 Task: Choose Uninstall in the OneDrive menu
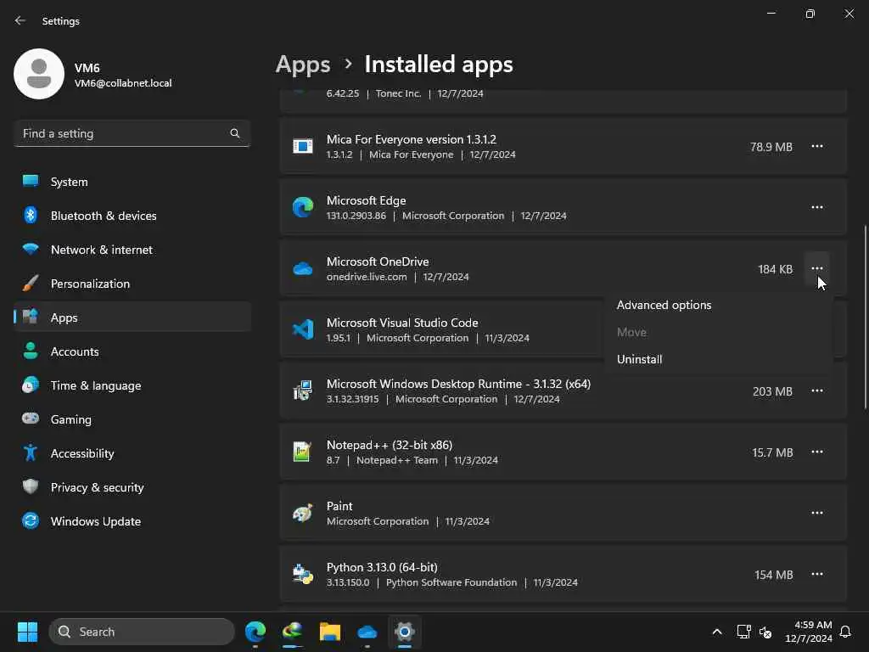tap(639, 359)
